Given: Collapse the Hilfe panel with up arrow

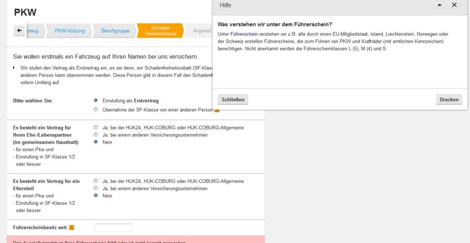Looking at the screenshot, I should point(439,5).
